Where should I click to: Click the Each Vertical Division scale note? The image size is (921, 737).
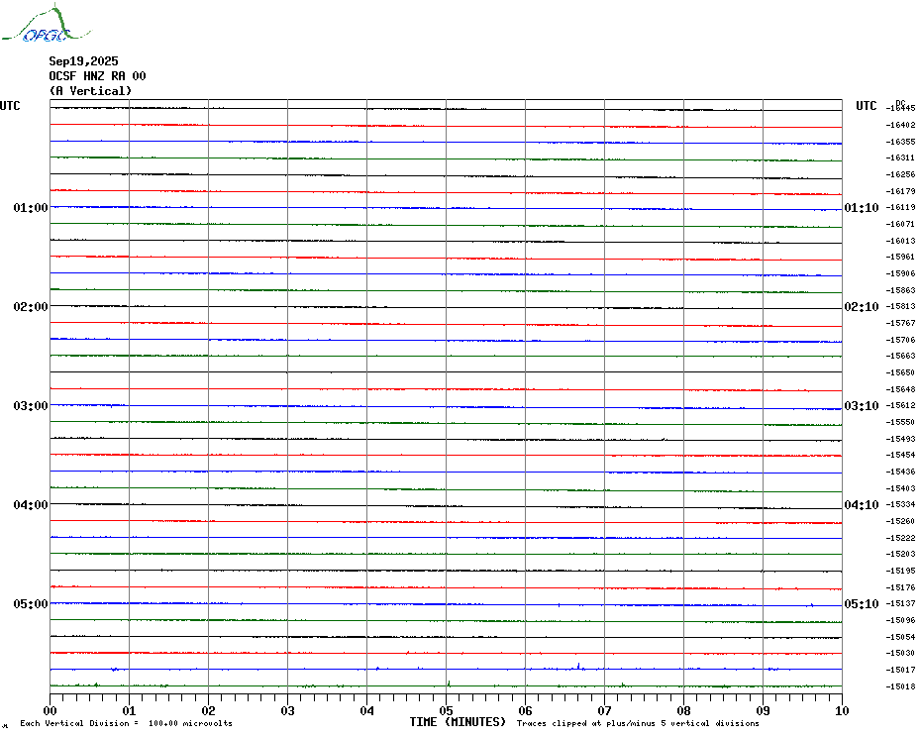click(x=127, y=723)
